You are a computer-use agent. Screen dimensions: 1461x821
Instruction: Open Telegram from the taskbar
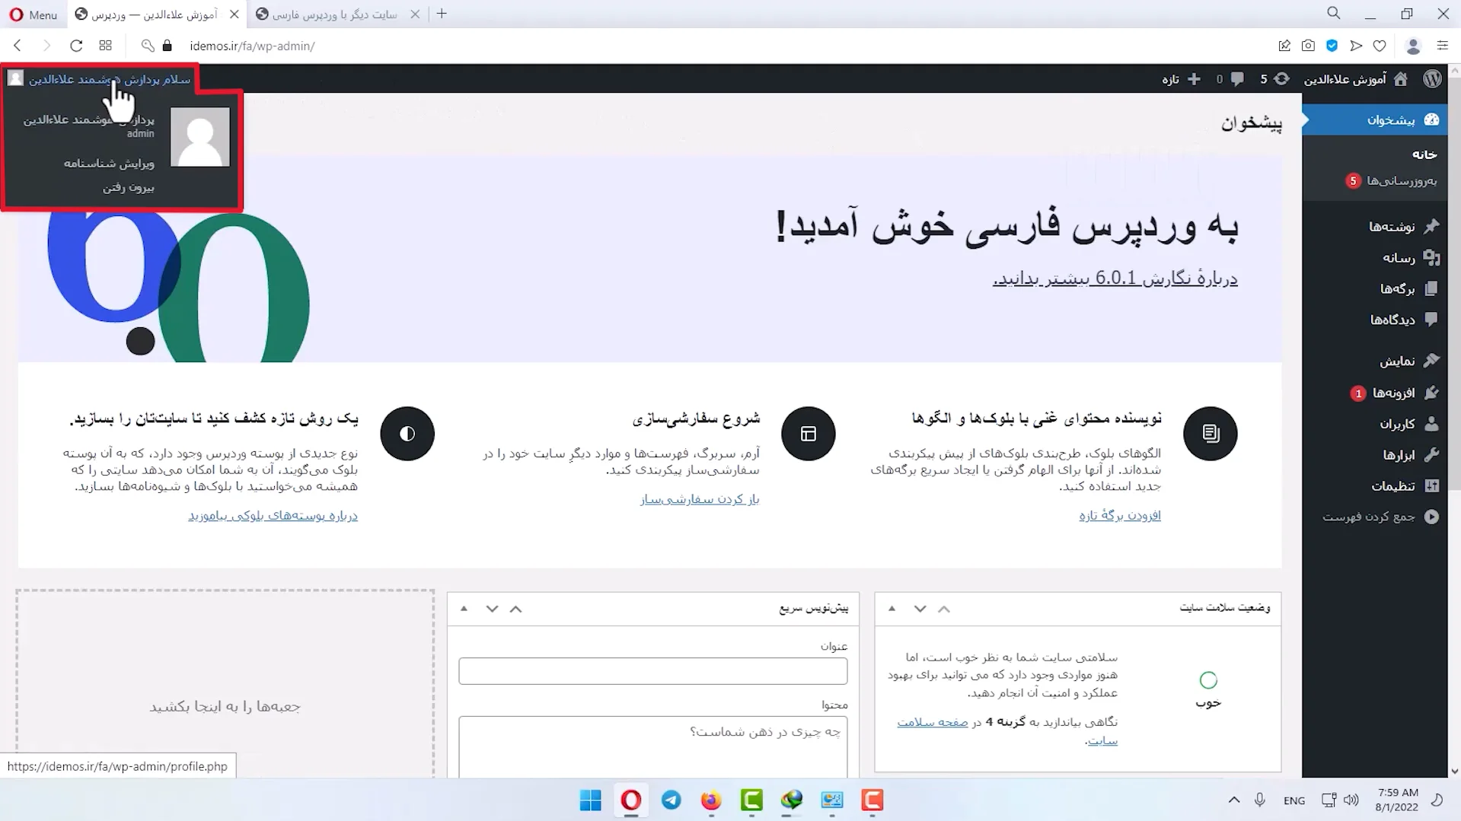tap(671, 800)
